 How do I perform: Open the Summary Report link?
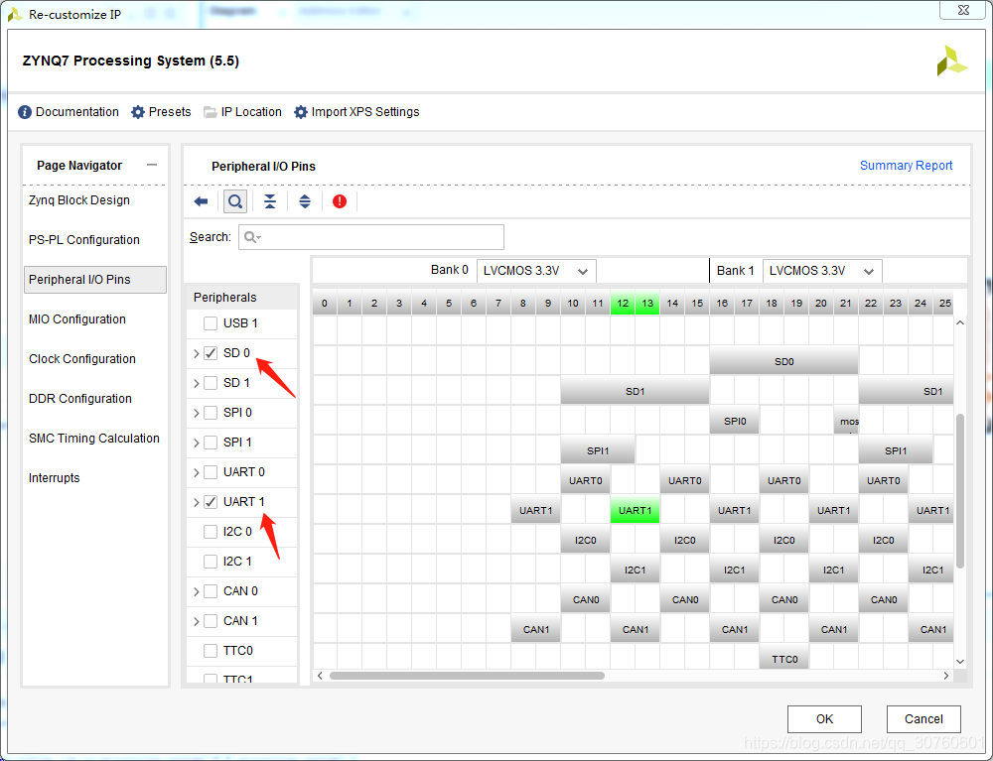906,165
